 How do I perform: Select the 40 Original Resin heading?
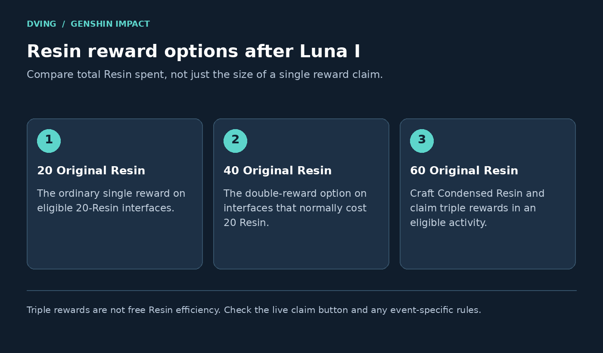pyautogui.click(x=277, y=171)
